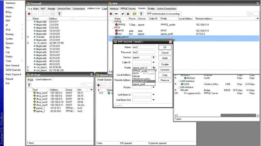Switch to Pools tab in IP Pool window
The image size is (261, 146).
[x=31, y=79]
